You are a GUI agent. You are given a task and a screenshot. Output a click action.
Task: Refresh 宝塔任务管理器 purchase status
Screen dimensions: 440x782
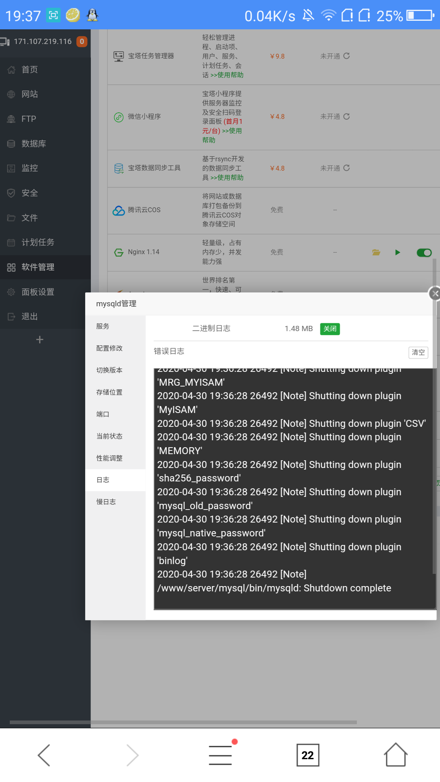(x=347, y=56)
